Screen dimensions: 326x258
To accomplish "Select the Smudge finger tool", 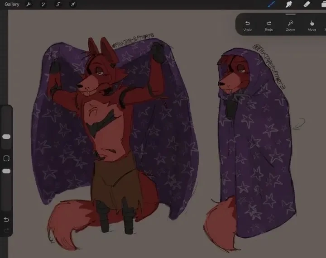I will [x=289, y=4].
